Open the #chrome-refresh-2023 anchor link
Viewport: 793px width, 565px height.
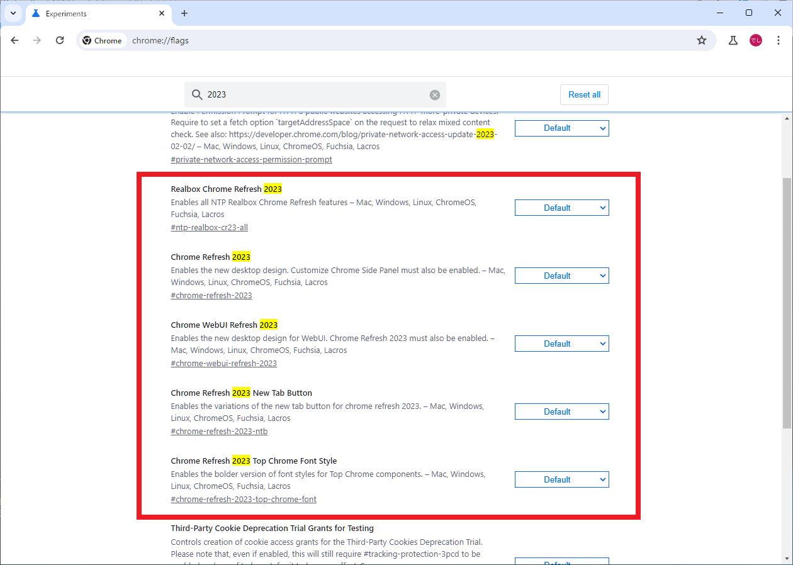pyautogui.click(x=211, y=296)
